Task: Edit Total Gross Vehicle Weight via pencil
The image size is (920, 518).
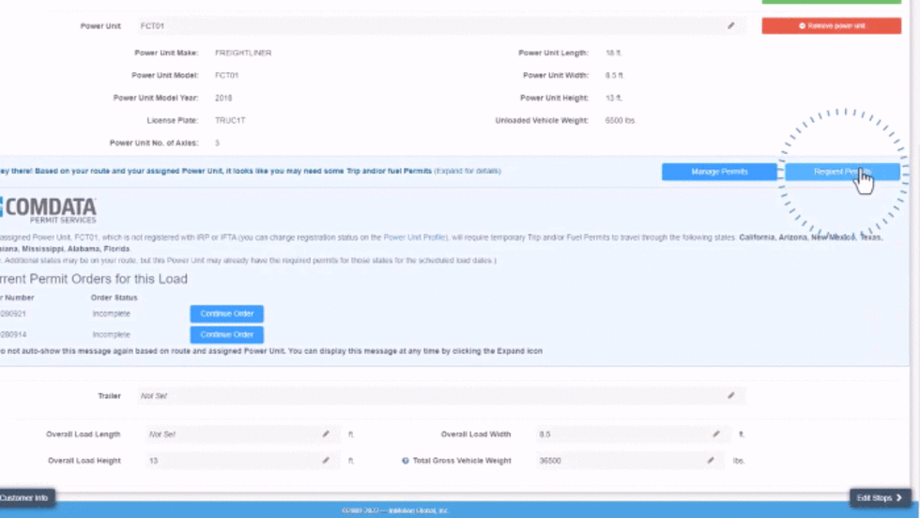Action: point(711,461)
